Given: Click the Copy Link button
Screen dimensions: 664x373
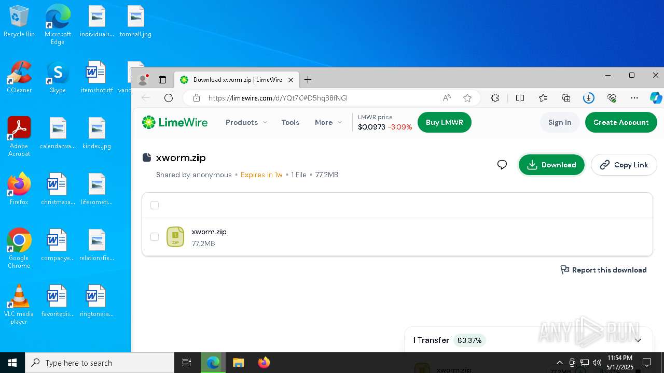Looking at the screenshot, I should point(624,165).
